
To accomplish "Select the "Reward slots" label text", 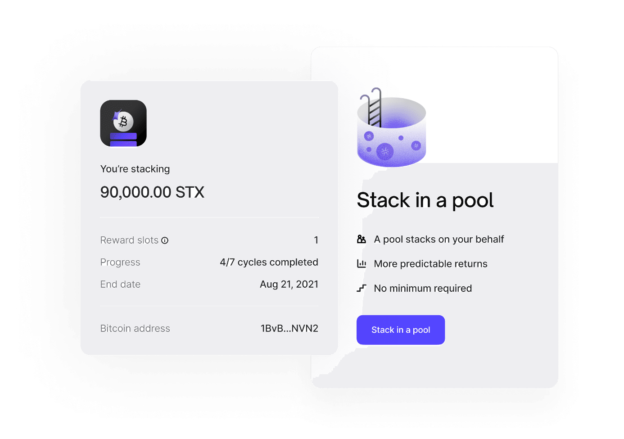I will click(x=129, y=240).
